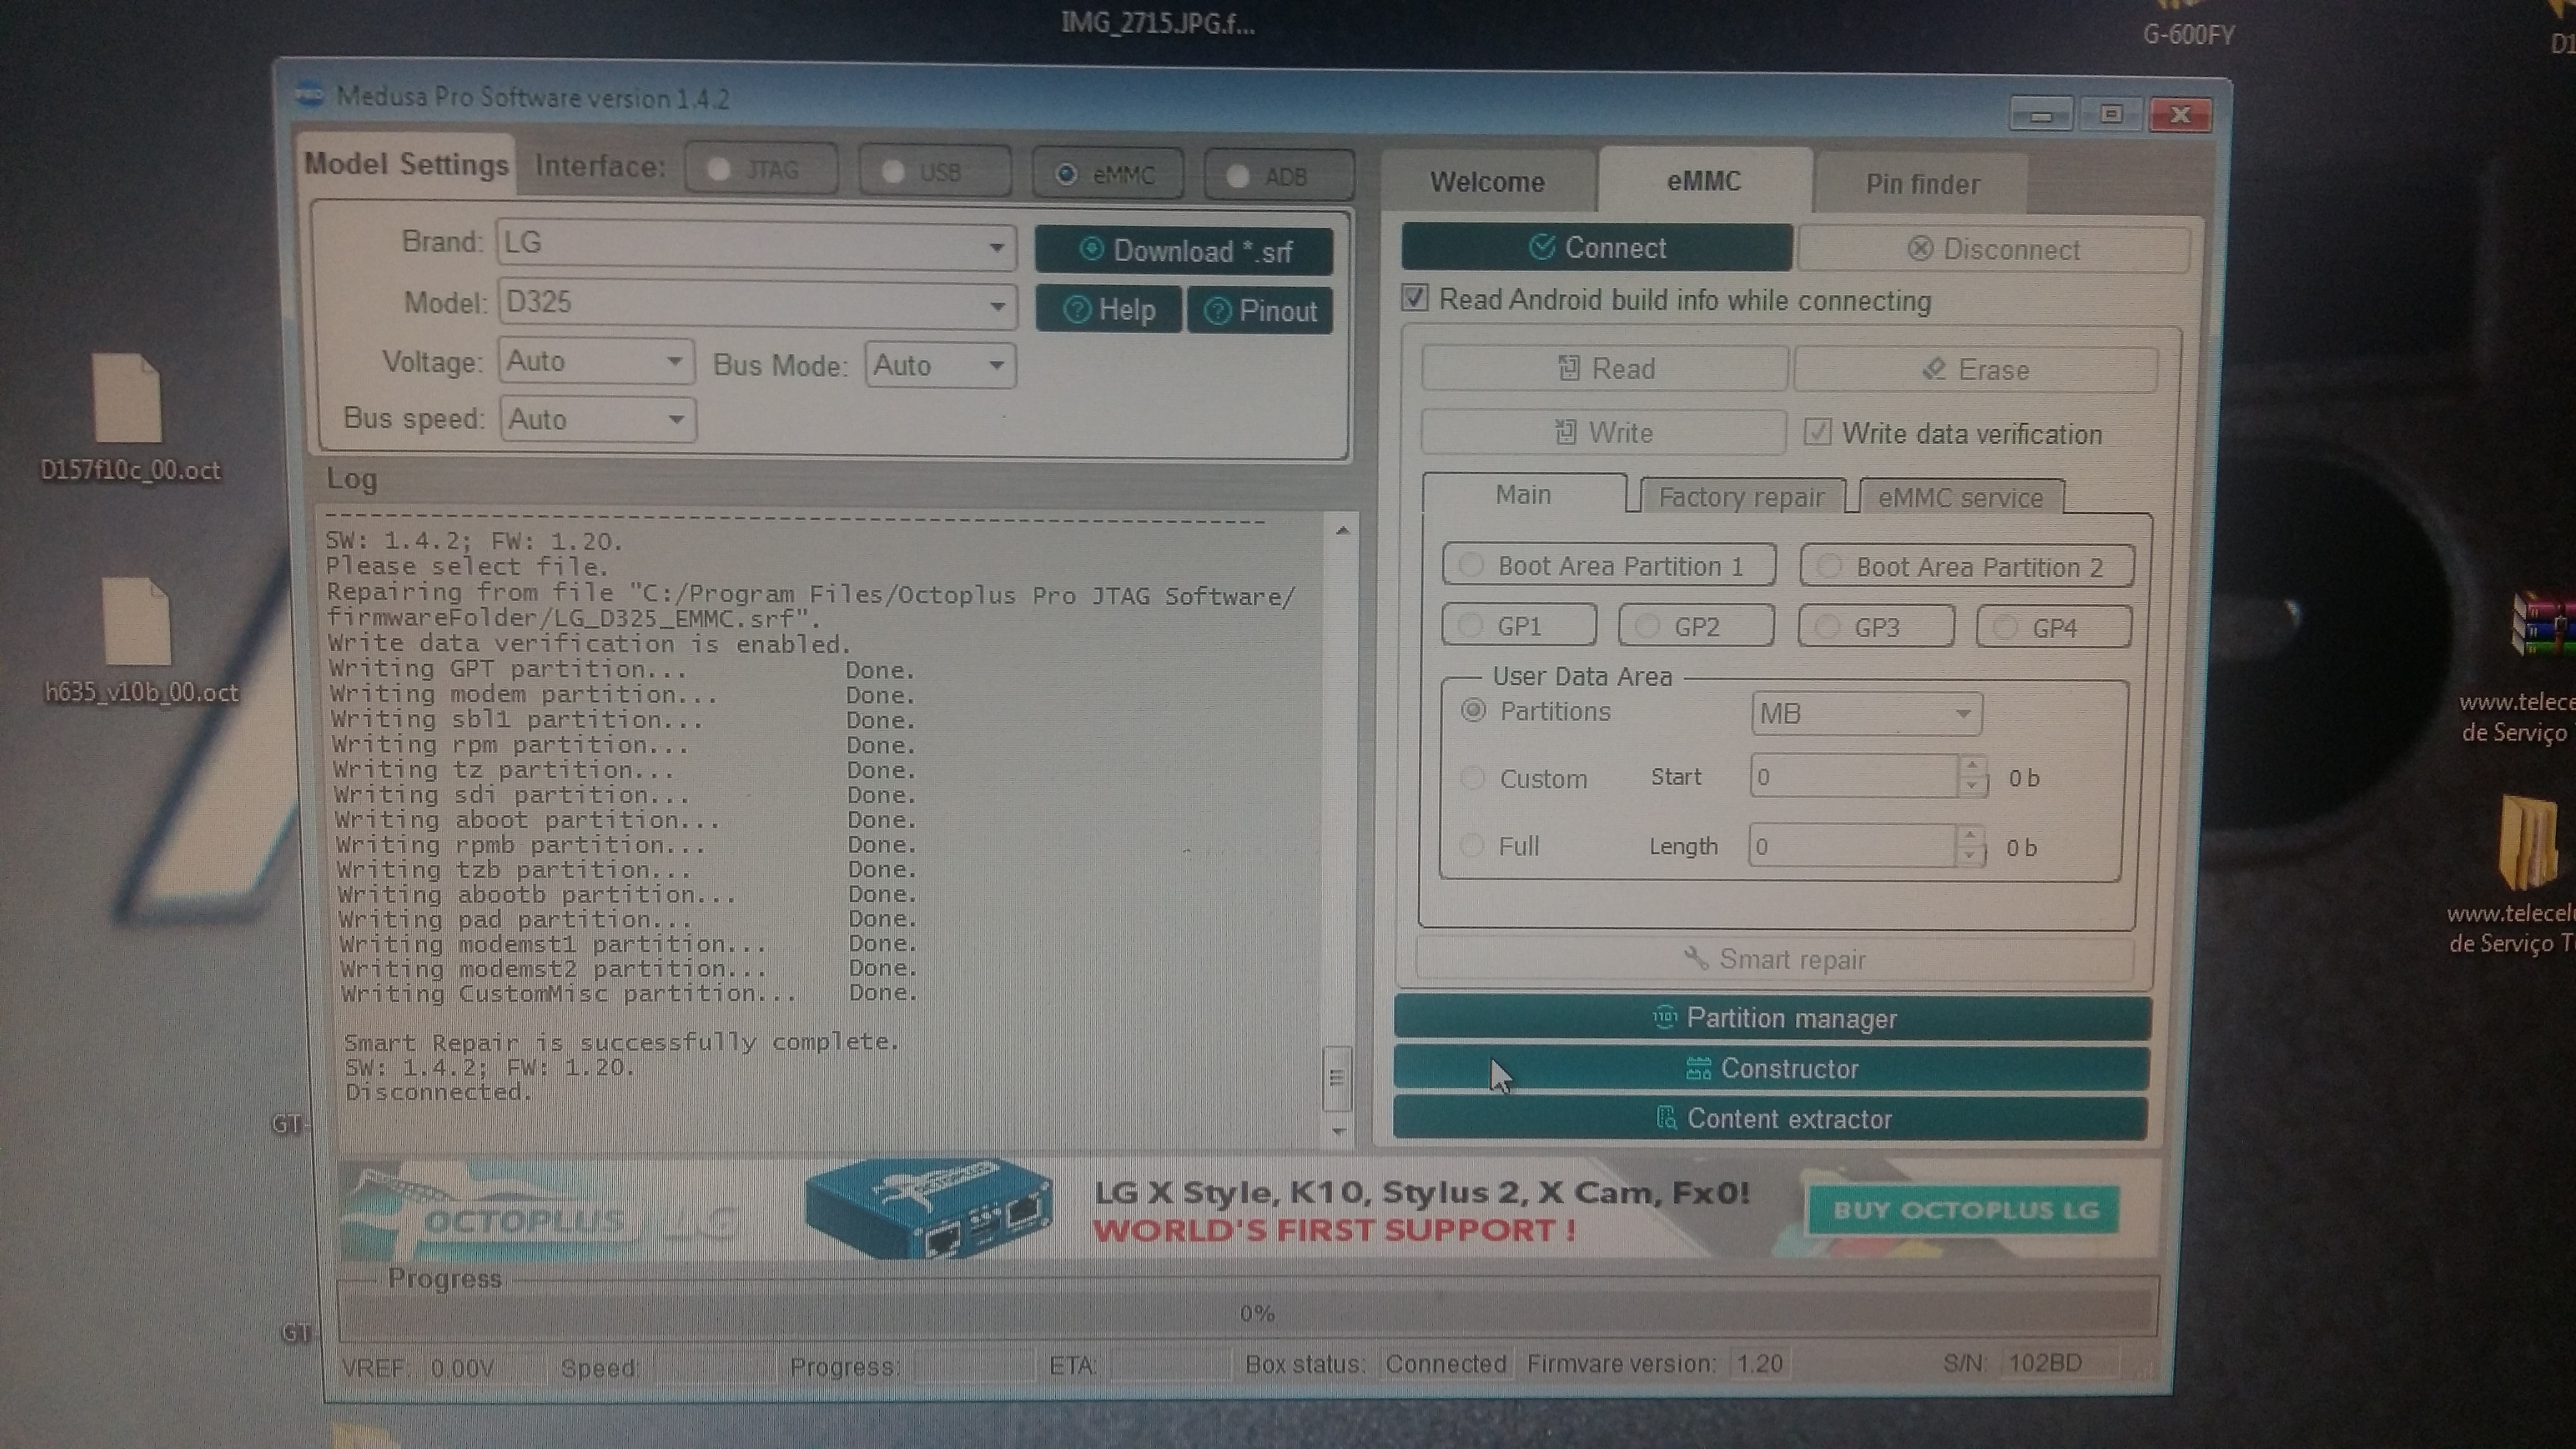Open the Constructor tool
The image size is (2576, 1449).
(x=1771, y=1068)
